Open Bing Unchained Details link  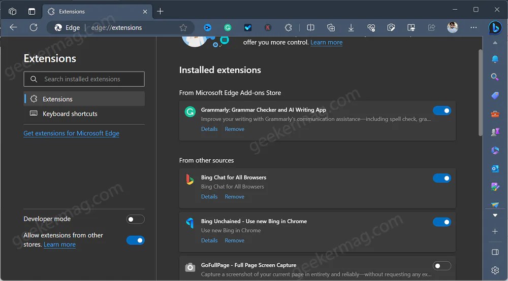coord(209,240)
